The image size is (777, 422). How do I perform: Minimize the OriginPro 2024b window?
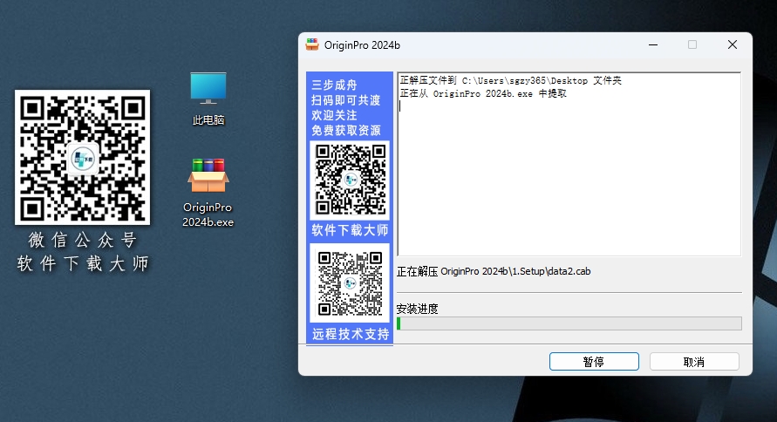point(653,44)
